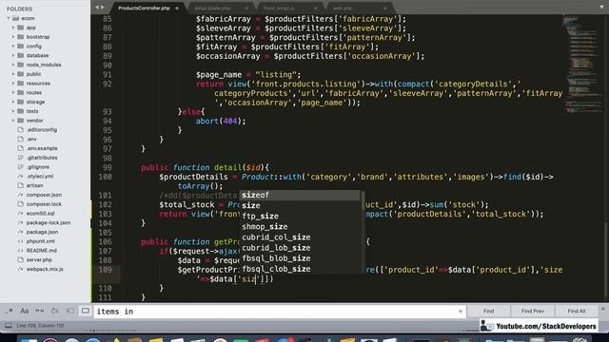Expand the public folder
This screenshot has height=342, width=609.
click(13, 74)
